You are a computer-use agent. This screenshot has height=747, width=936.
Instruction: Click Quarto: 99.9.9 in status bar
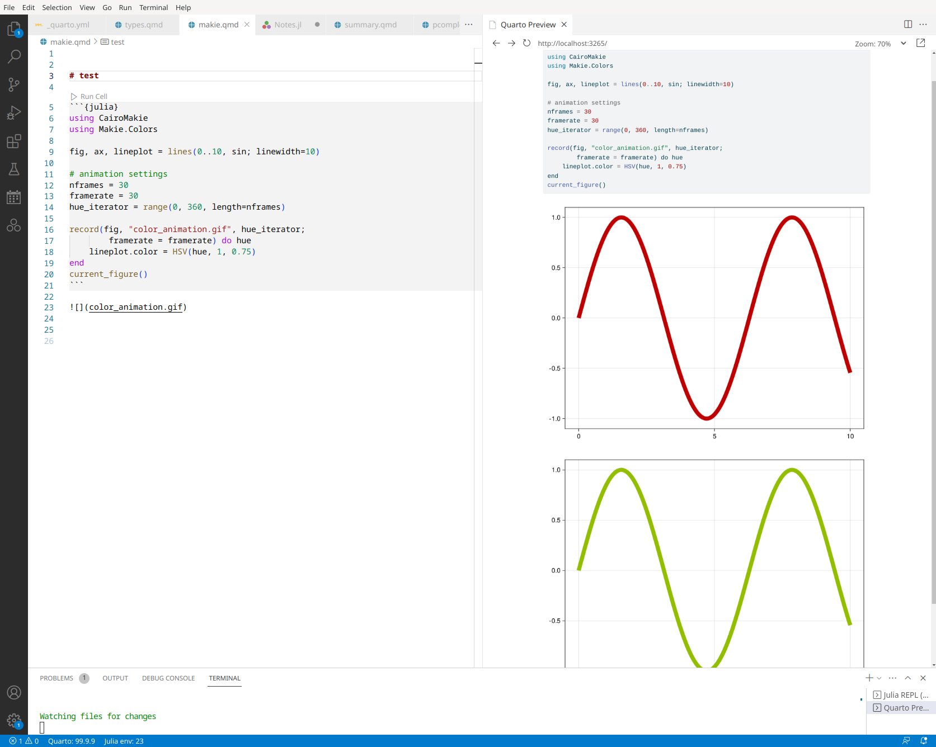[x=72, y=741]
